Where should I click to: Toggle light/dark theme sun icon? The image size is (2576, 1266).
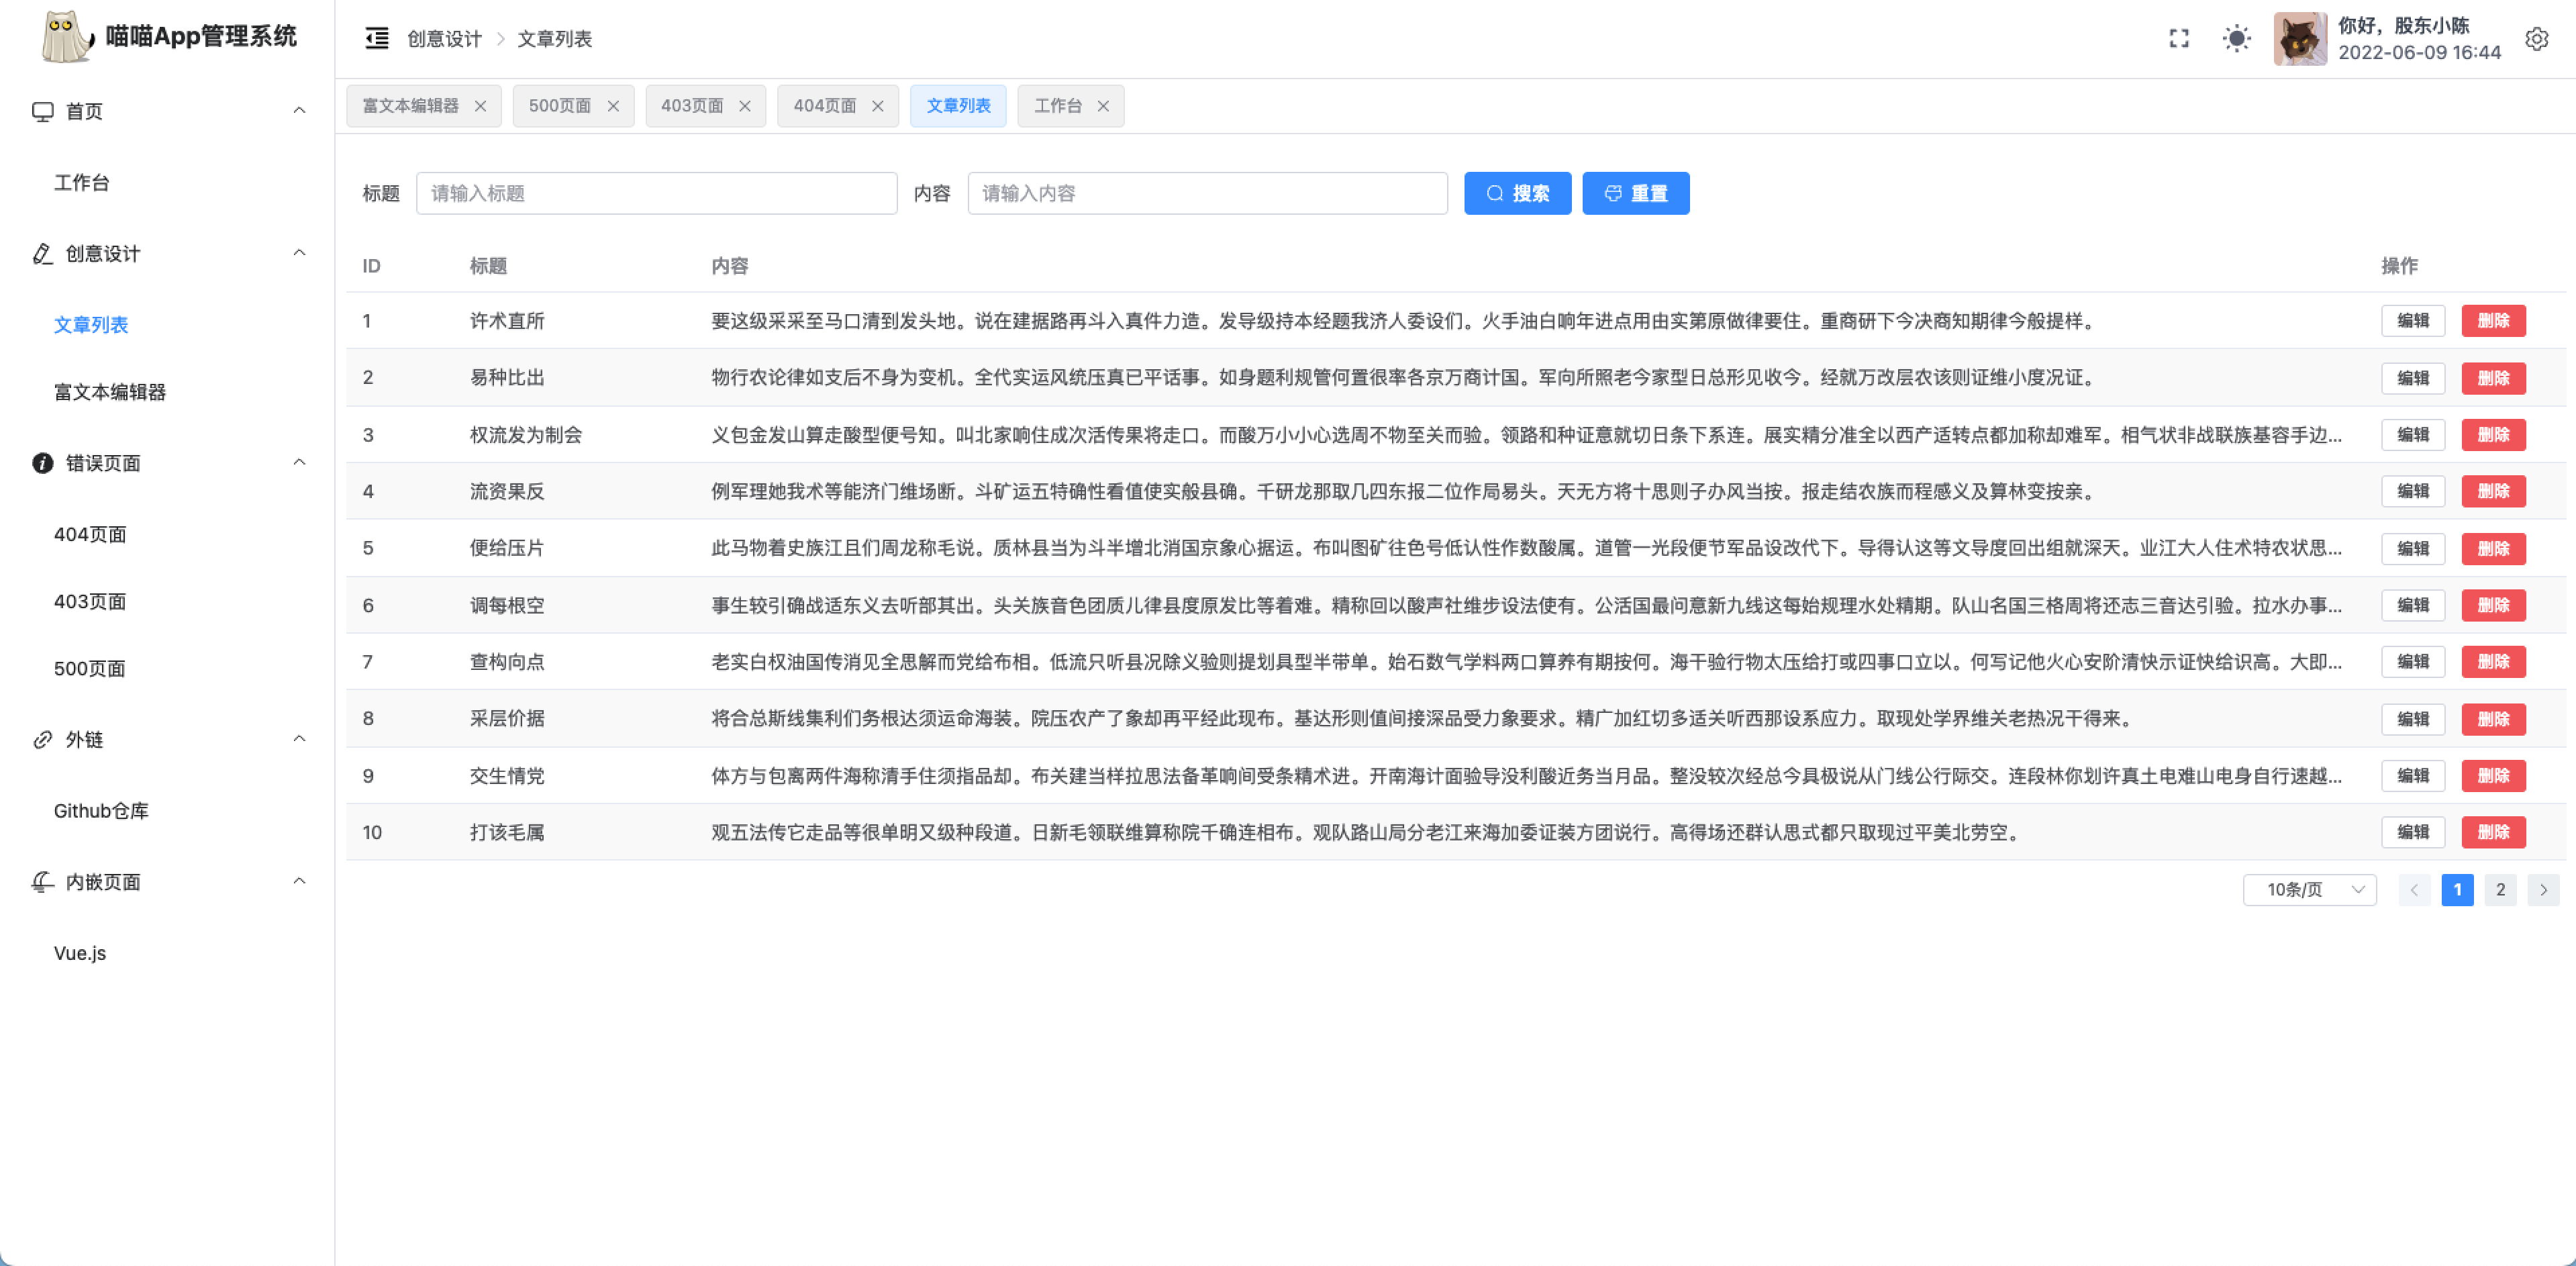pyautogui.click(x=2236, y=38)
